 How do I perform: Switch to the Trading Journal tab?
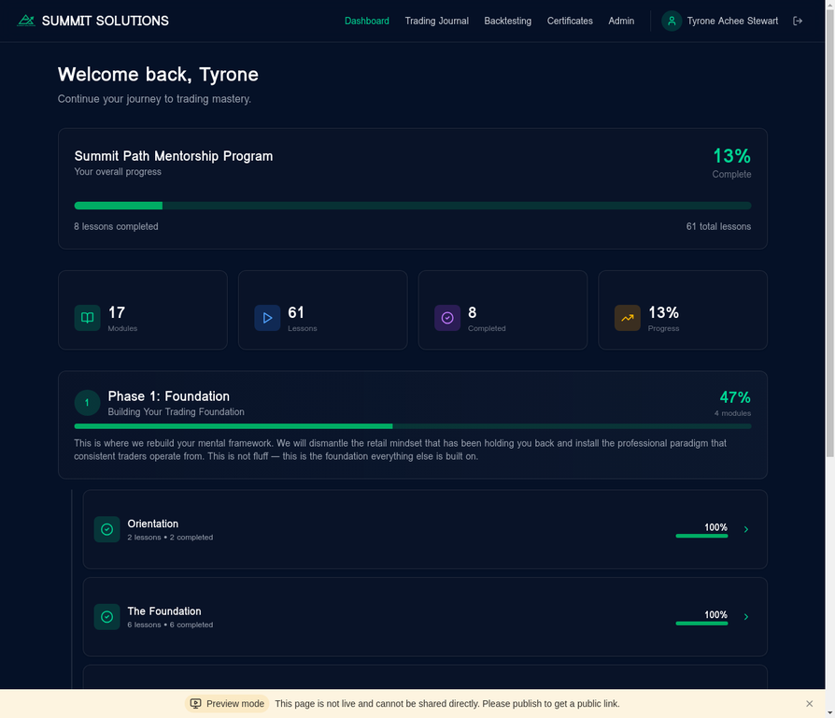click(436, 20)
